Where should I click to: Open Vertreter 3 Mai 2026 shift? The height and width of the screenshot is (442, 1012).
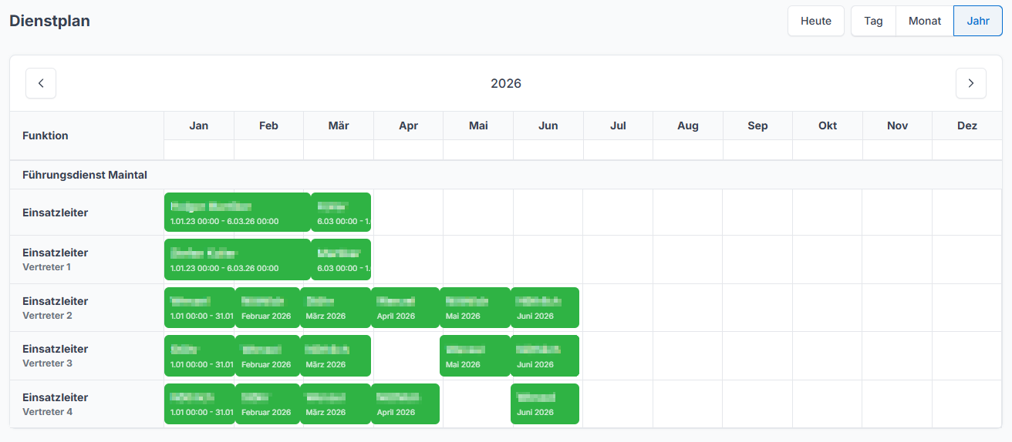coord(475,356)
